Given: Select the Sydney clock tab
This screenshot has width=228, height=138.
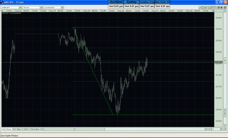Looking at the screenshot, I should click(131, 2).
